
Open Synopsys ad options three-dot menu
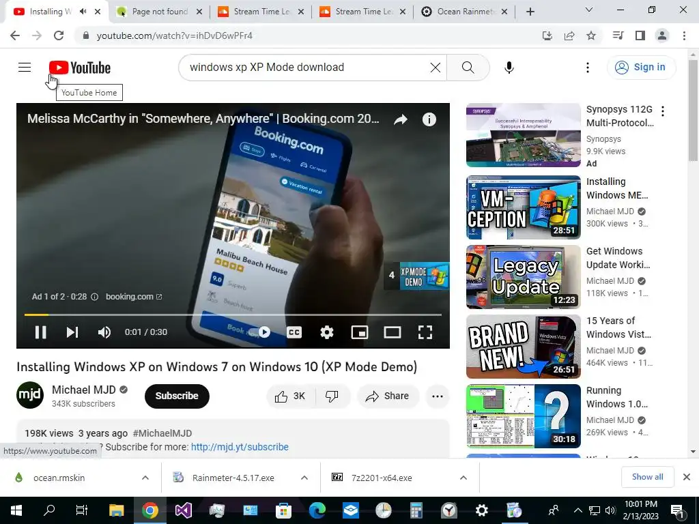(x=663, y=111)
